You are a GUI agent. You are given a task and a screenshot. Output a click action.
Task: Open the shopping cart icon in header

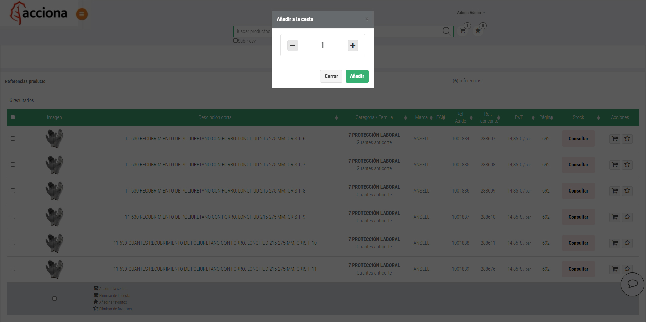click(463, 31)
